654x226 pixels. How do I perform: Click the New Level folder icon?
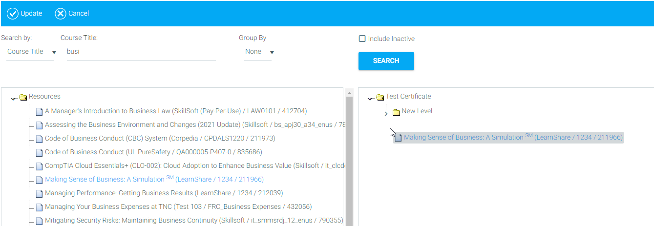(x=396, y=112)
